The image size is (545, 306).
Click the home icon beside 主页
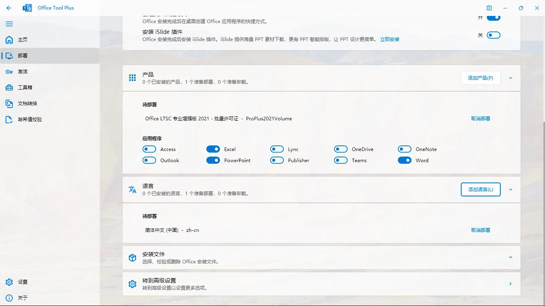pyautogui.click(x=9, y=40)
